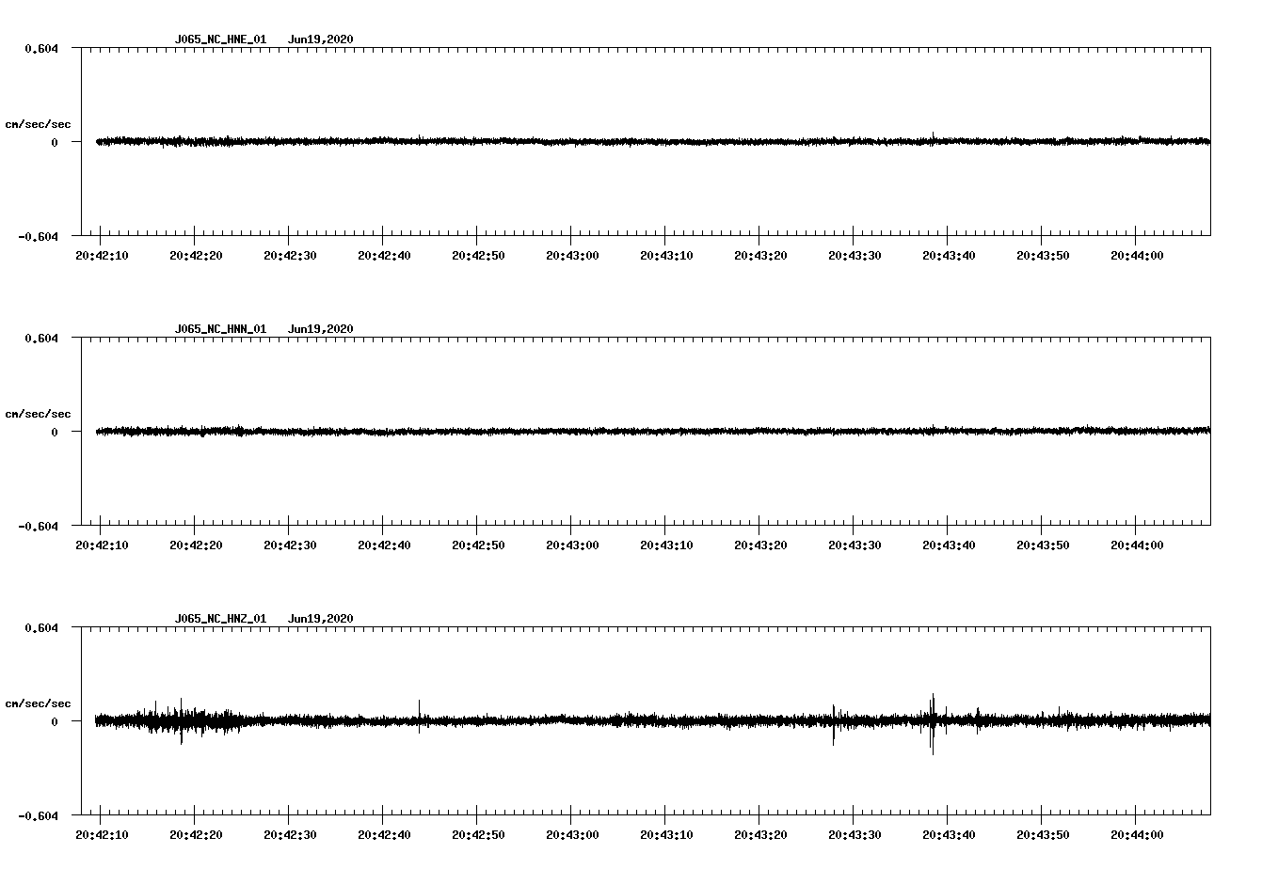Select the Jun19,2020 date on HNE plot

(321, 39)
